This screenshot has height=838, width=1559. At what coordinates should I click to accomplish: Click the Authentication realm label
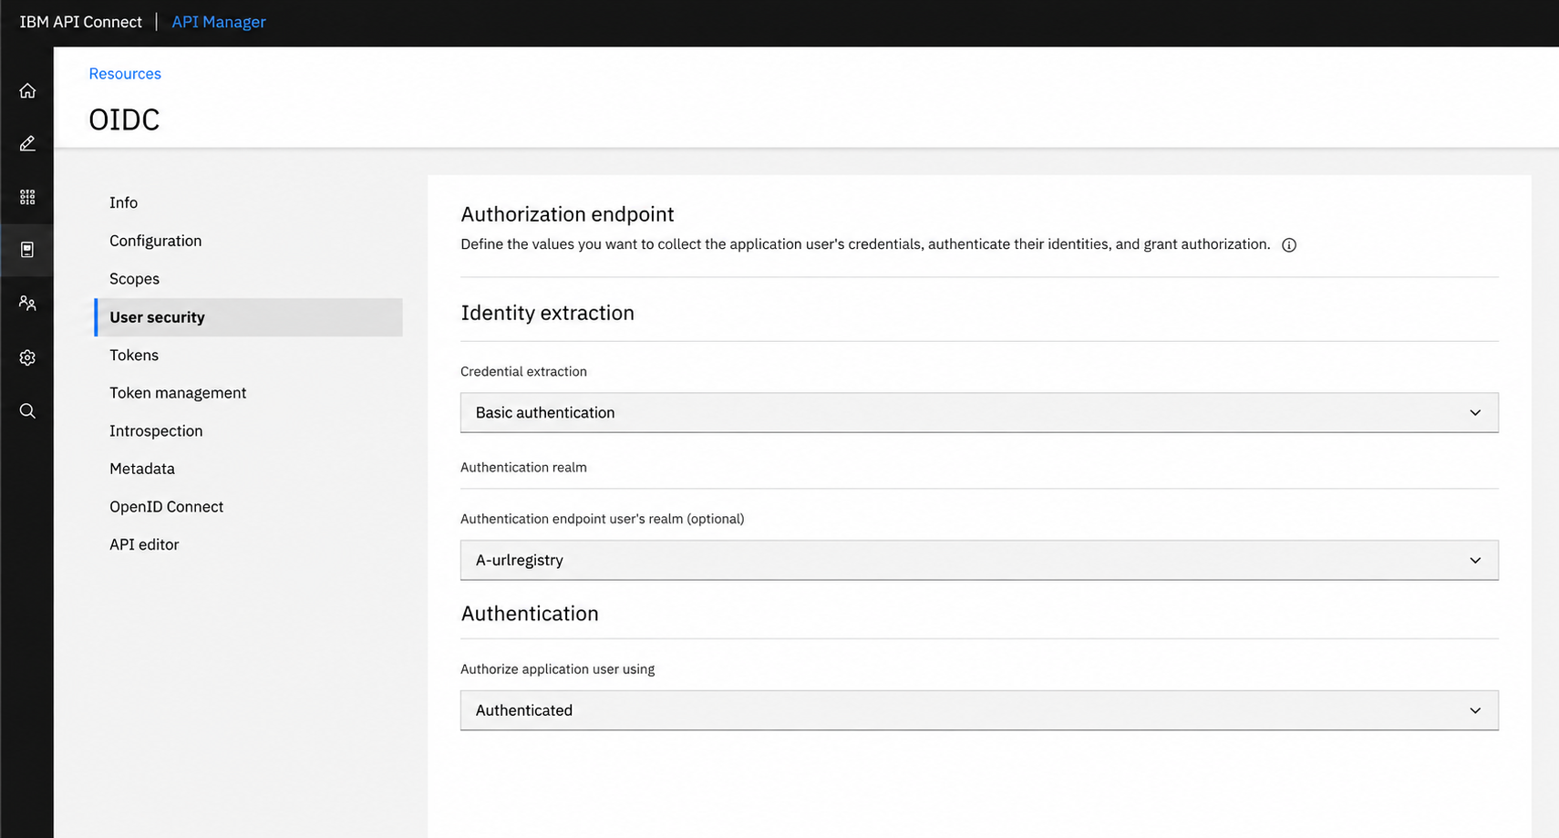(523, 467)
